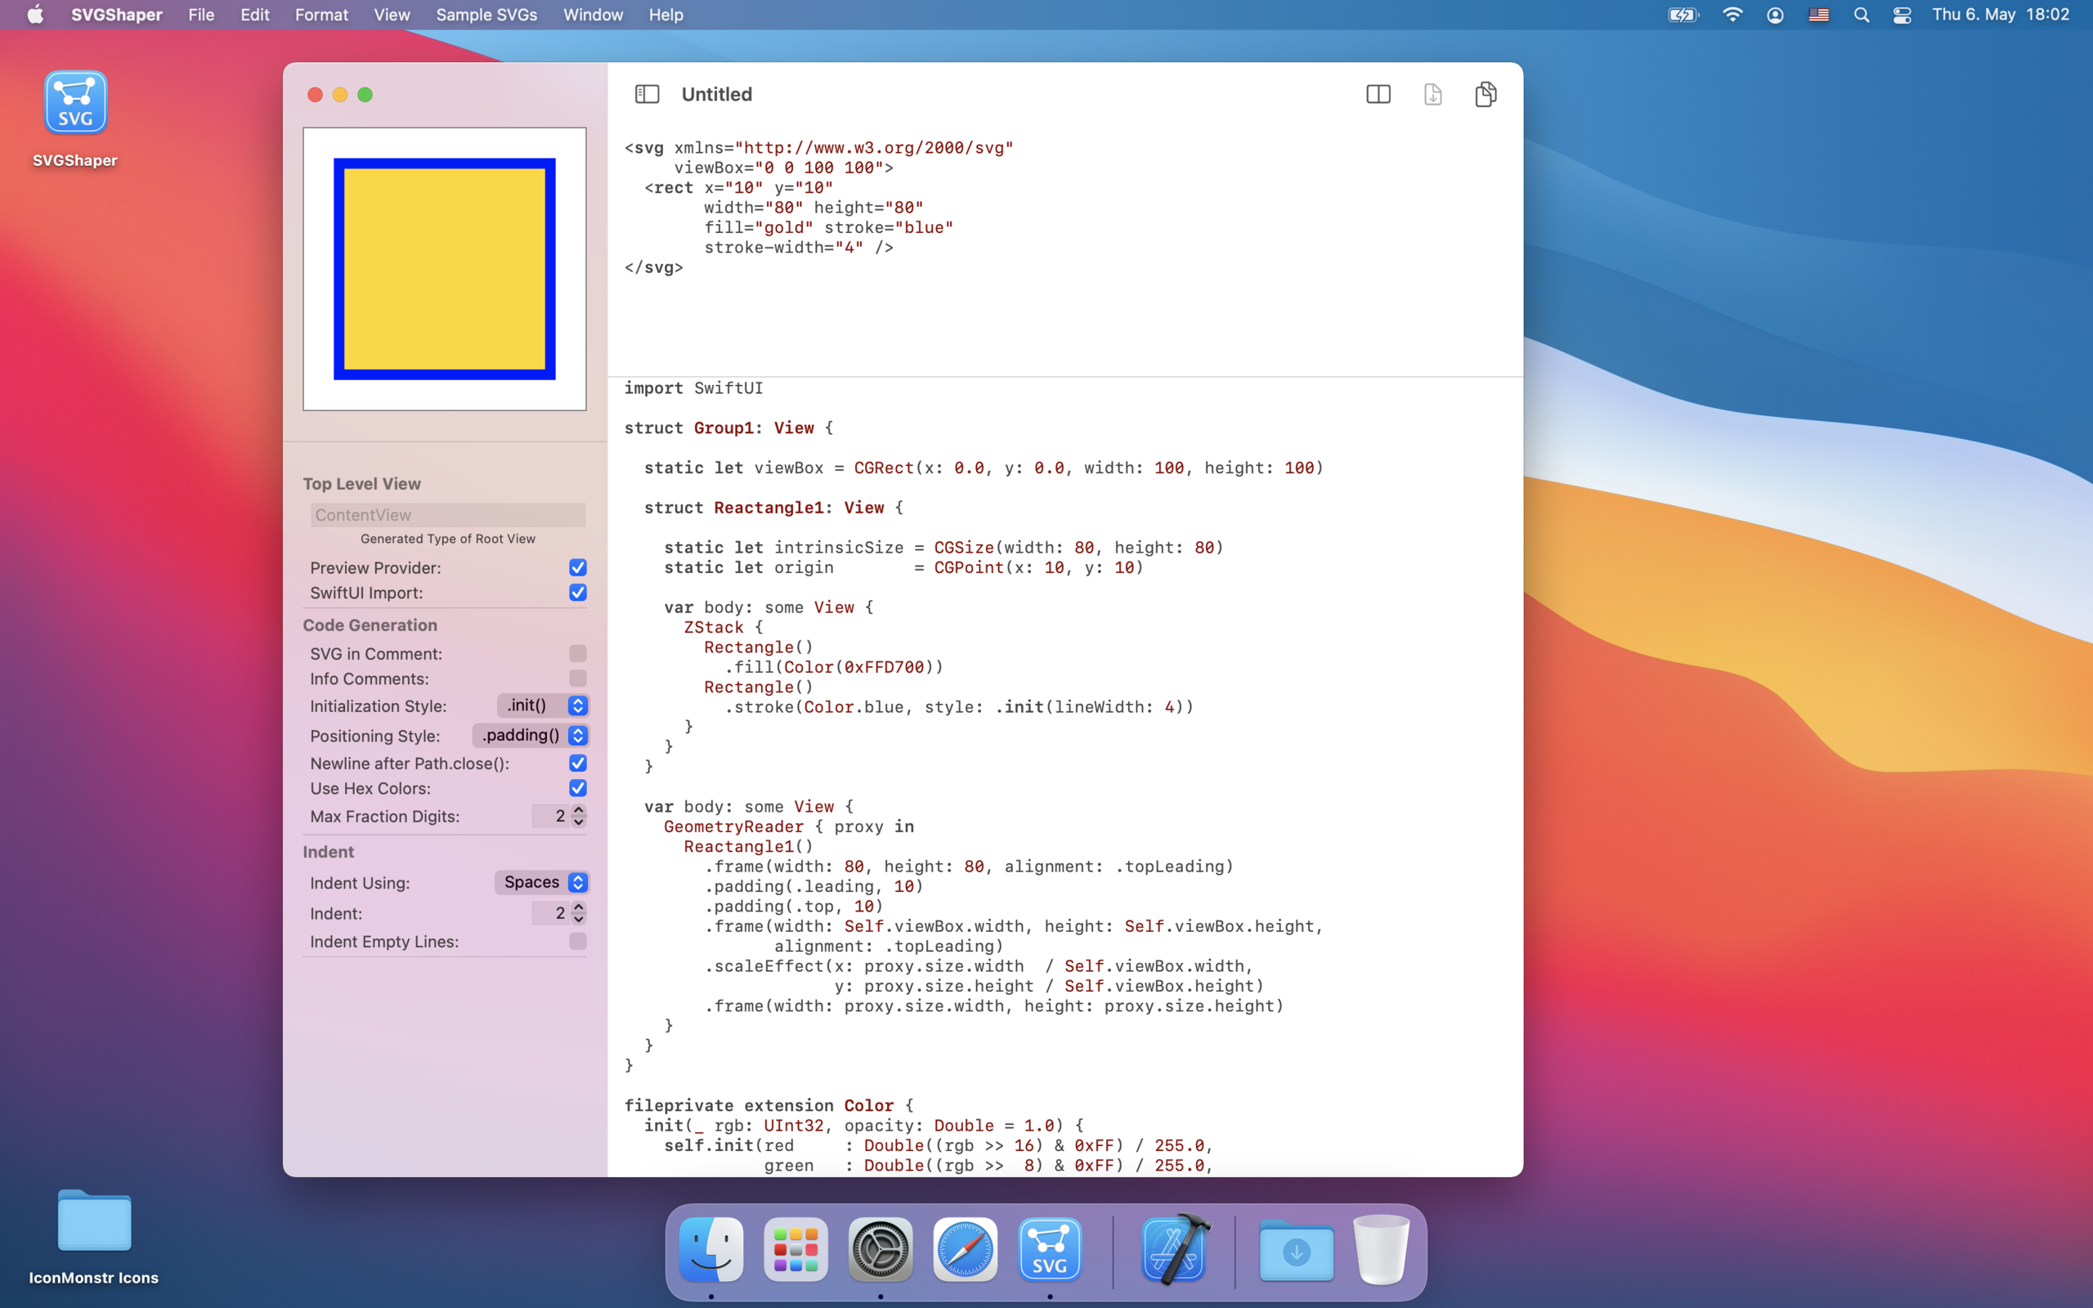Click the split view layout icon

[1378, 94]
